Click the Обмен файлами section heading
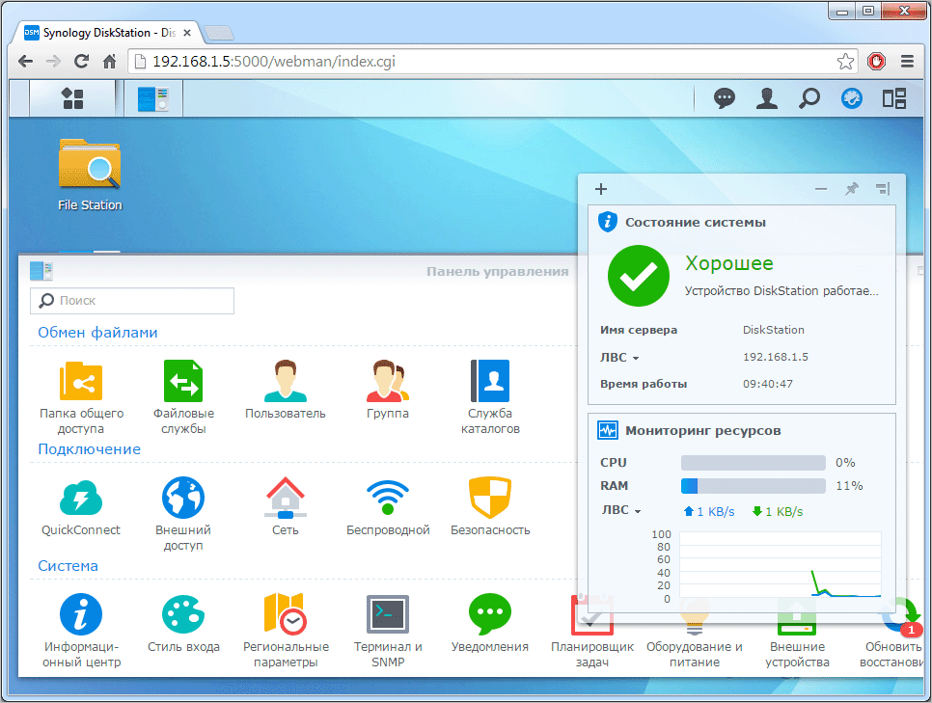Viewport: 932px width, 703px height. click(x=98, y=332)
